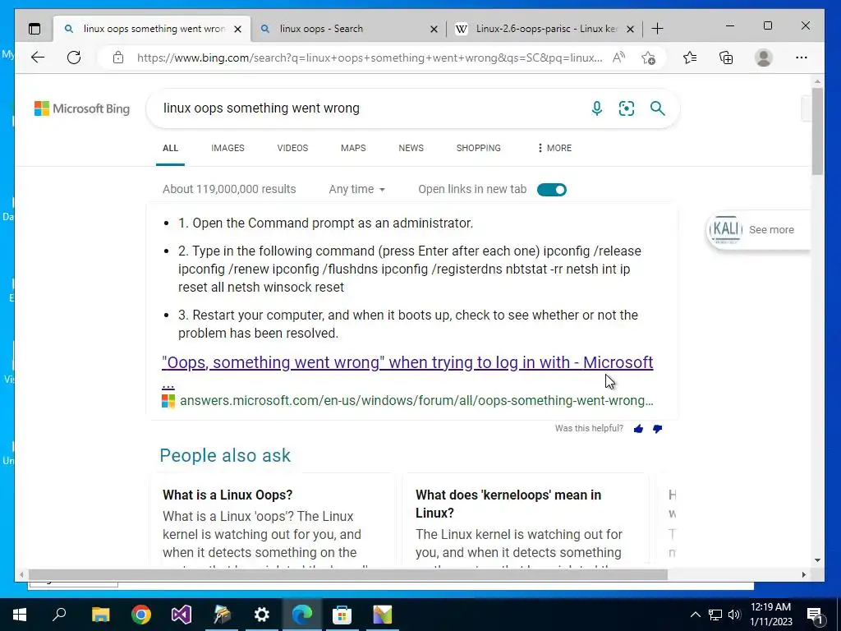The image size is (841, 631).
Task: Open Microsoft Store from taskbar
Action: (342, 615)
